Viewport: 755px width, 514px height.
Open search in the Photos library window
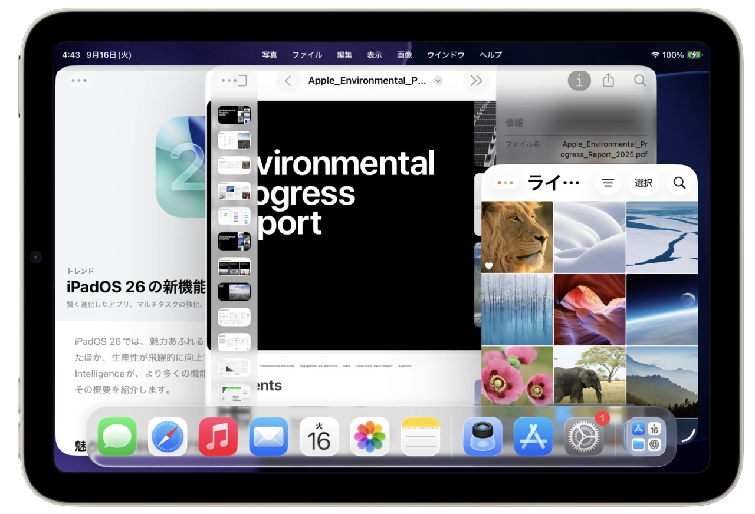[x=679, y=183]
